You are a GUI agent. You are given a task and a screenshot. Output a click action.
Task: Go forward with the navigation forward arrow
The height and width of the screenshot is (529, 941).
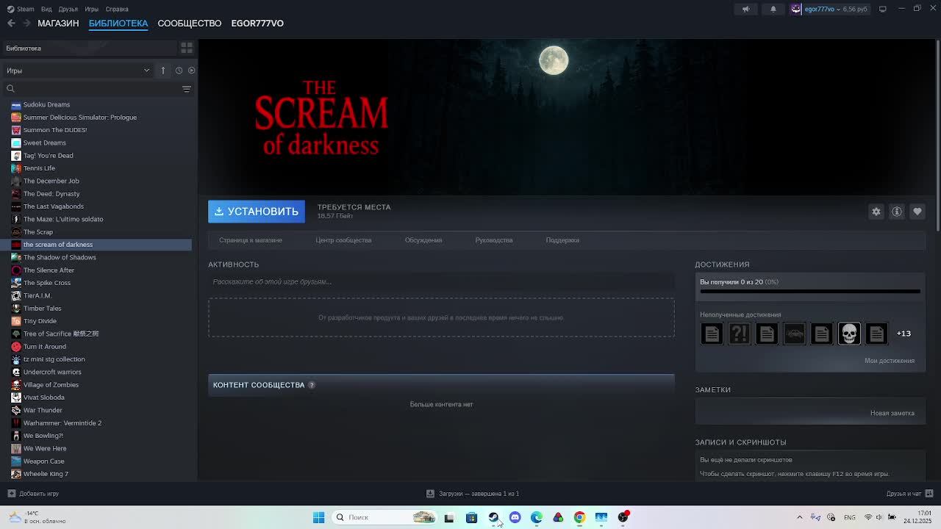27,24
